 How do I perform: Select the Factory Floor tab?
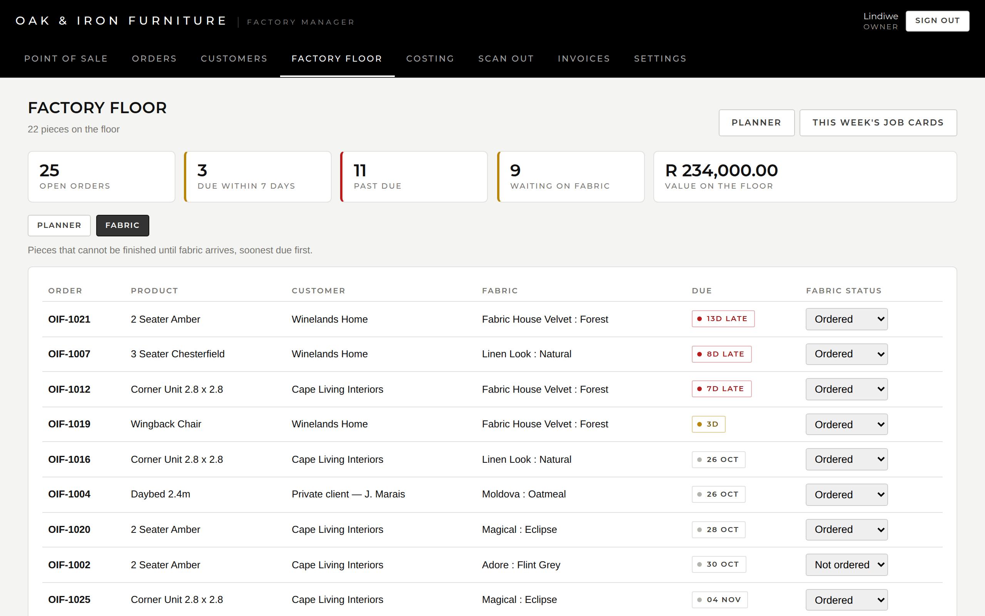coord(337,59)
